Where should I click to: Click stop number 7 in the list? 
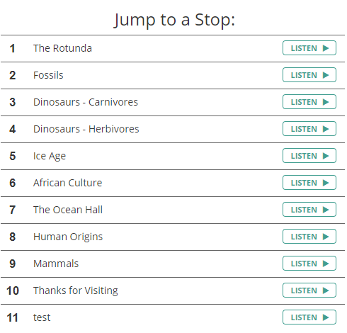(13, 210)
